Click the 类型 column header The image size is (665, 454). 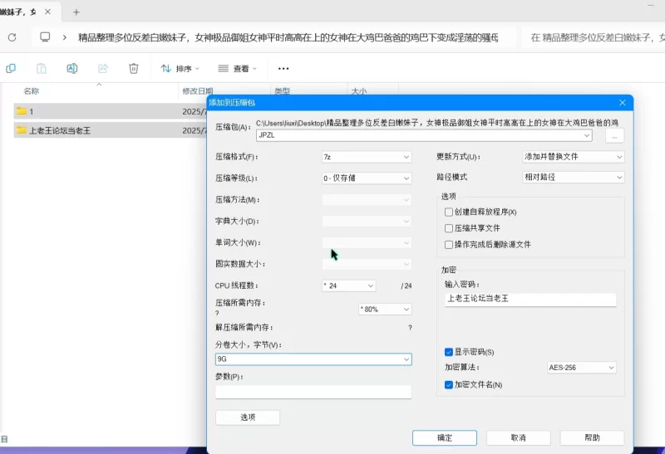coord(282,91)
